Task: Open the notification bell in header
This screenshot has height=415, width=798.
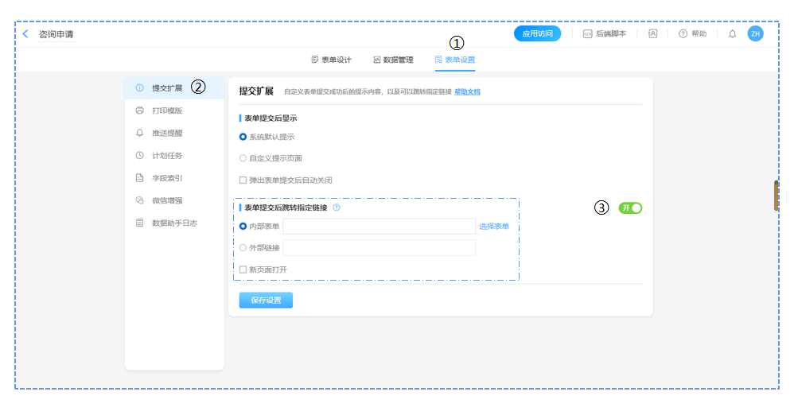Action: [732, 34]
